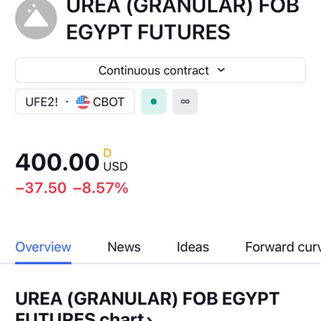The height and width of the screenshot is (321, 321).
Task: Go to the Forward curve tab
Action: click(283, 247)
